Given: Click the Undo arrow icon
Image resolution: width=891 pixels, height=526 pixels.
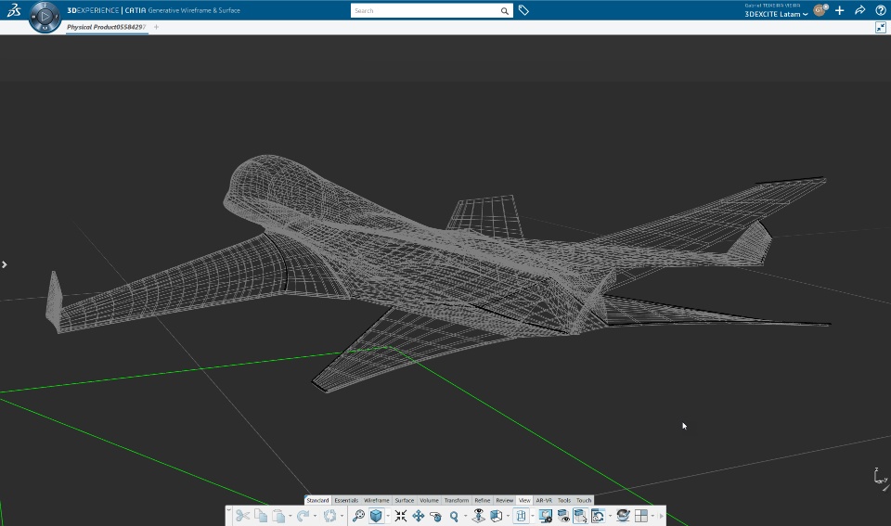Looking at the screenshot, I should [x=303, y=516].
